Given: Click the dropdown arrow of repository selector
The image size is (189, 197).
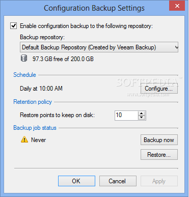Looking at the screenshot, I should pos(176,47).
